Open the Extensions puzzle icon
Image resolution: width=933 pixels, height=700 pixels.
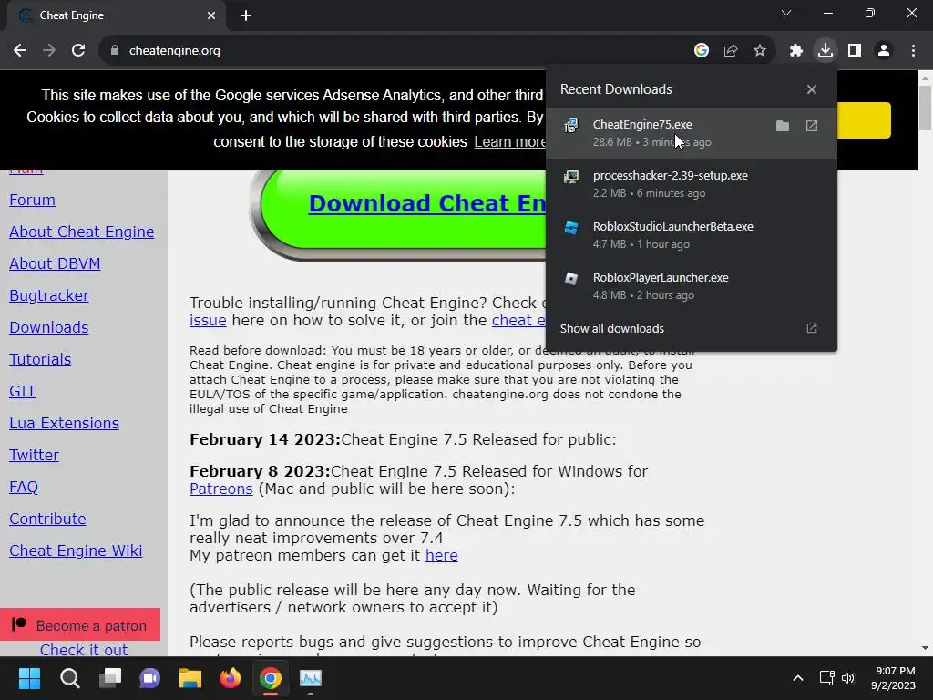click(796, 51)
